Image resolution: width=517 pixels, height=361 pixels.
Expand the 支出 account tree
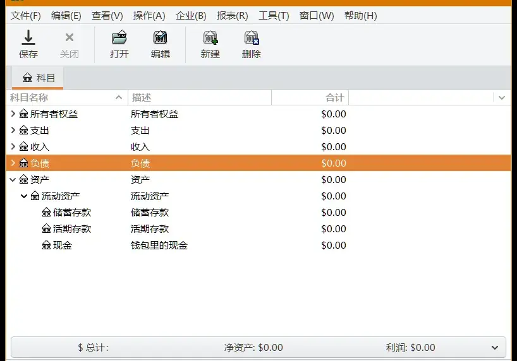coord(13,131)
